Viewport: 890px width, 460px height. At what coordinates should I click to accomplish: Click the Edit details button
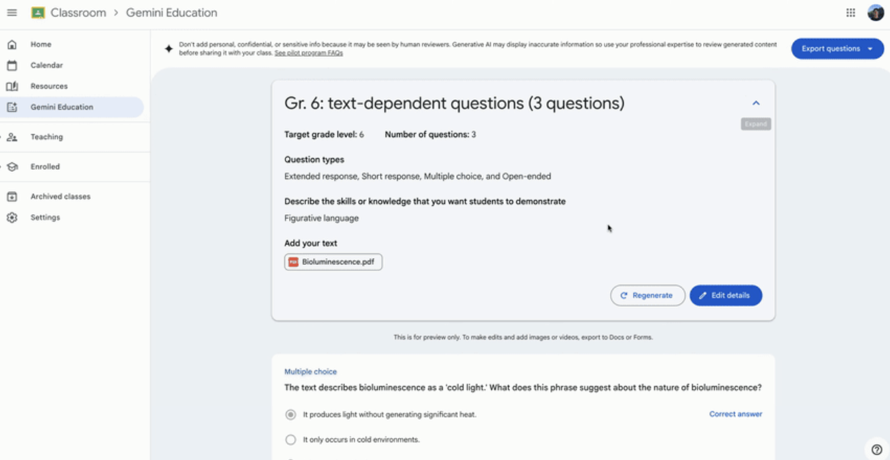[725, 296]
